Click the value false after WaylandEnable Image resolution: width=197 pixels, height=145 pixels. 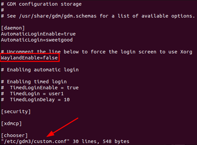[50, 58]
